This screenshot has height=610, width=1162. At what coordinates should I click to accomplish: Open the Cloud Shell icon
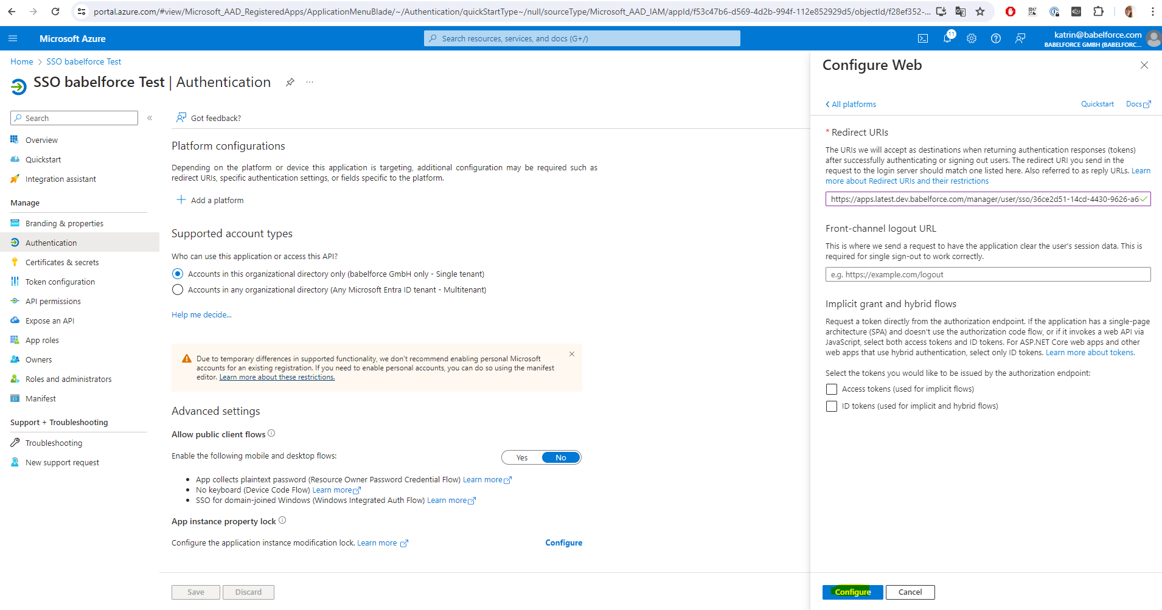pos(923,38)
